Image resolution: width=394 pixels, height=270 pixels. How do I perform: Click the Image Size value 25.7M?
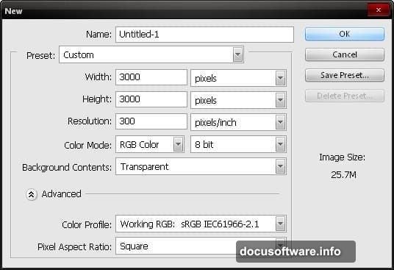343,174
